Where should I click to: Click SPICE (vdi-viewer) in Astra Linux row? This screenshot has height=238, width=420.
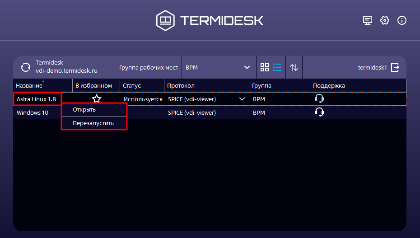192,99
